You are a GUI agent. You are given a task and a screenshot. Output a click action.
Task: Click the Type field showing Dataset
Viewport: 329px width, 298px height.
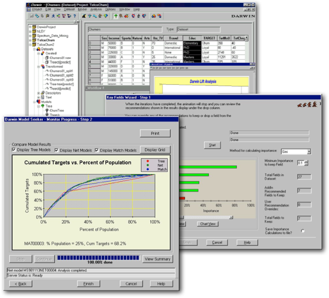point(198,30)
